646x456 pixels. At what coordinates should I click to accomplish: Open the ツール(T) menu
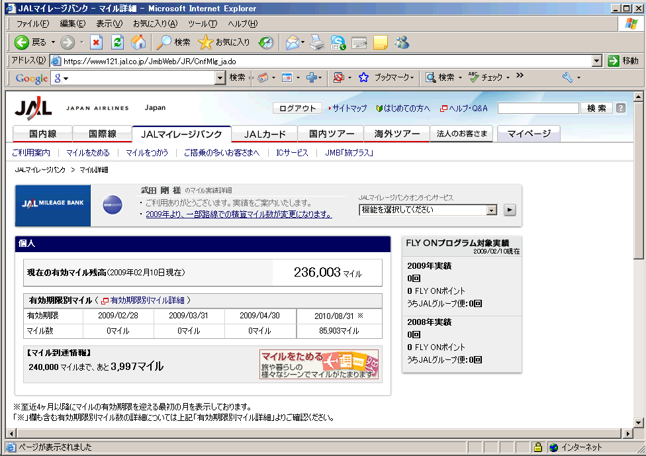click(x=203, y=24)
